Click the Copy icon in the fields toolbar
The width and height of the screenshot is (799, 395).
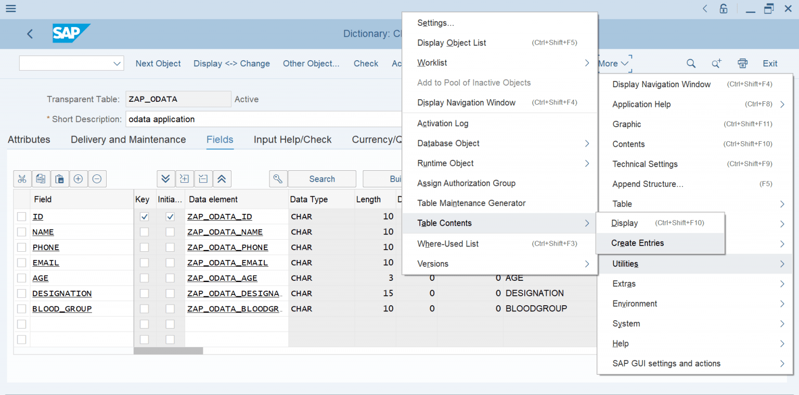point(41,179)
